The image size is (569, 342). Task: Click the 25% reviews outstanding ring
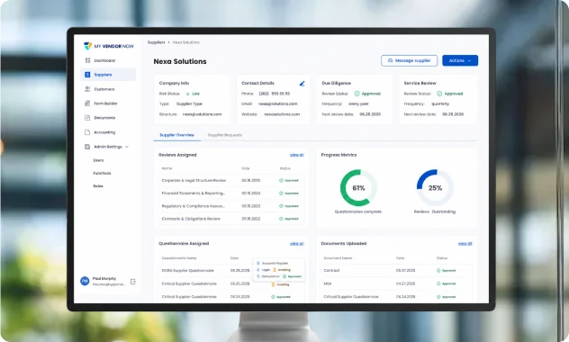click(435, 188)
